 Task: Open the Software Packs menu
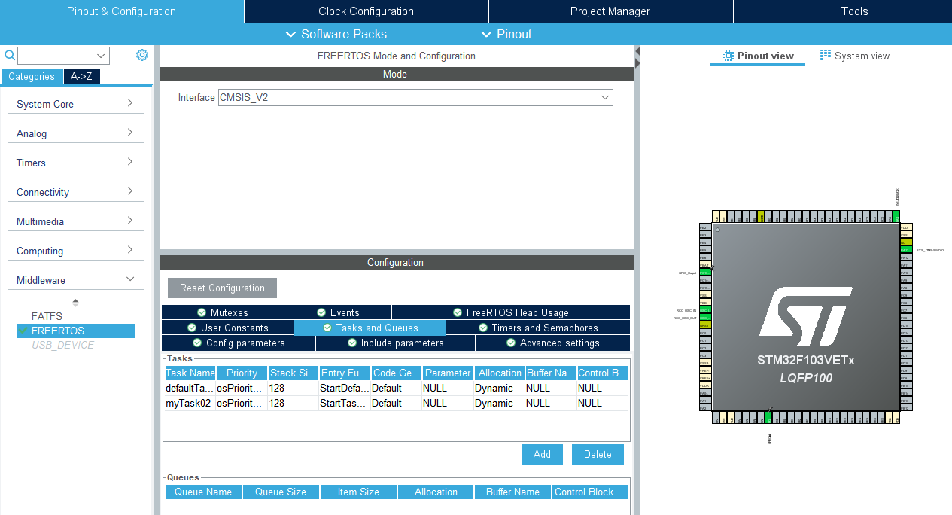336,34
